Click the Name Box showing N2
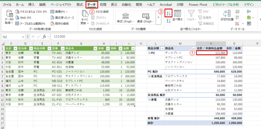This screenshot has width=261, height=129. (11, 37)
